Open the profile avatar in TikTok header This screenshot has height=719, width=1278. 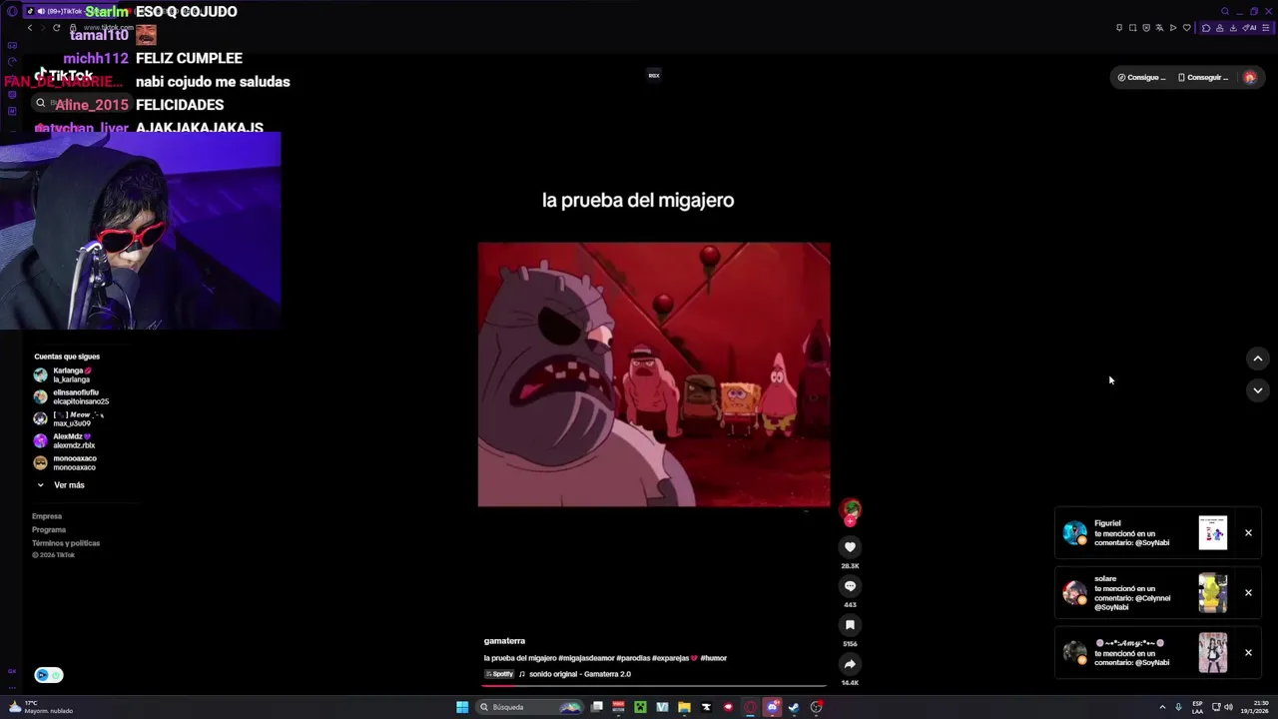point(1250,77)
